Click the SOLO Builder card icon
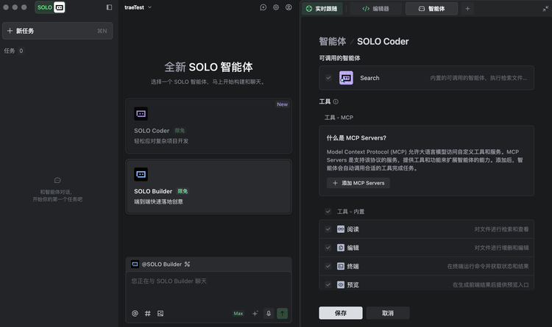552x327 pixels. point(141,174)
